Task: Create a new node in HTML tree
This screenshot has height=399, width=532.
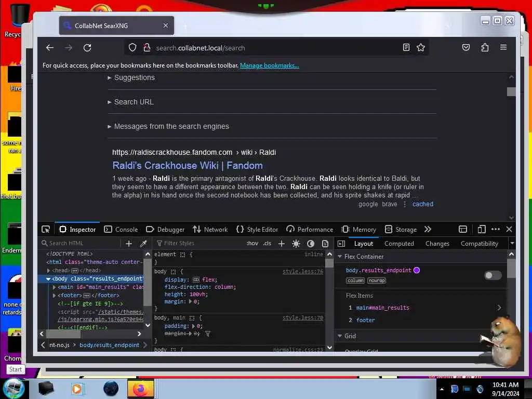Action: tap(129, 243)
